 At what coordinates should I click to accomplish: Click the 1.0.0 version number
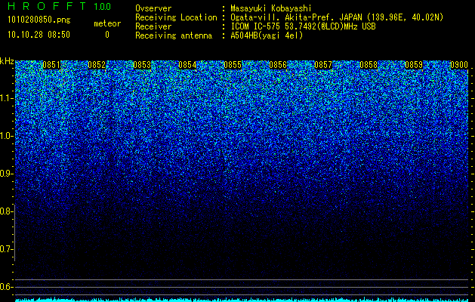point(103,7)
